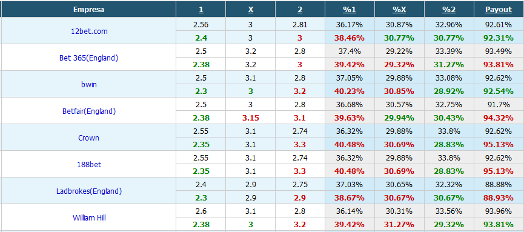The width and height of the screenshot is (524, 232).
Task: Select 12bet.com's 92.61% payout cell
Action: [x=499, y=24]
